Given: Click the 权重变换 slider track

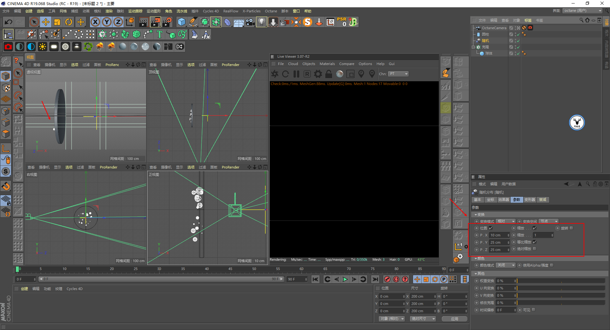Looking at the screenshot, I should [561, 281].
